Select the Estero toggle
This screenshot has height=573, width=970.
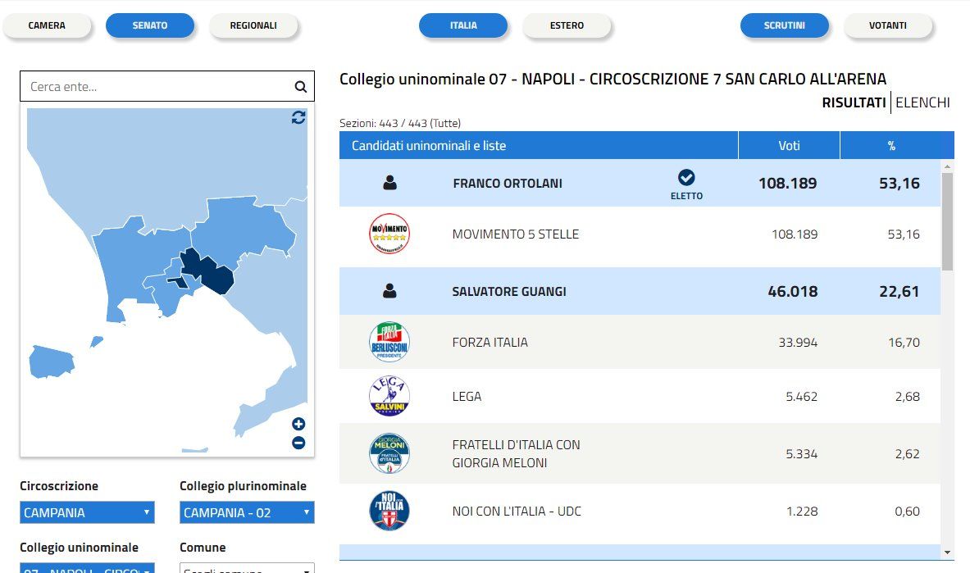pos(567,25)
